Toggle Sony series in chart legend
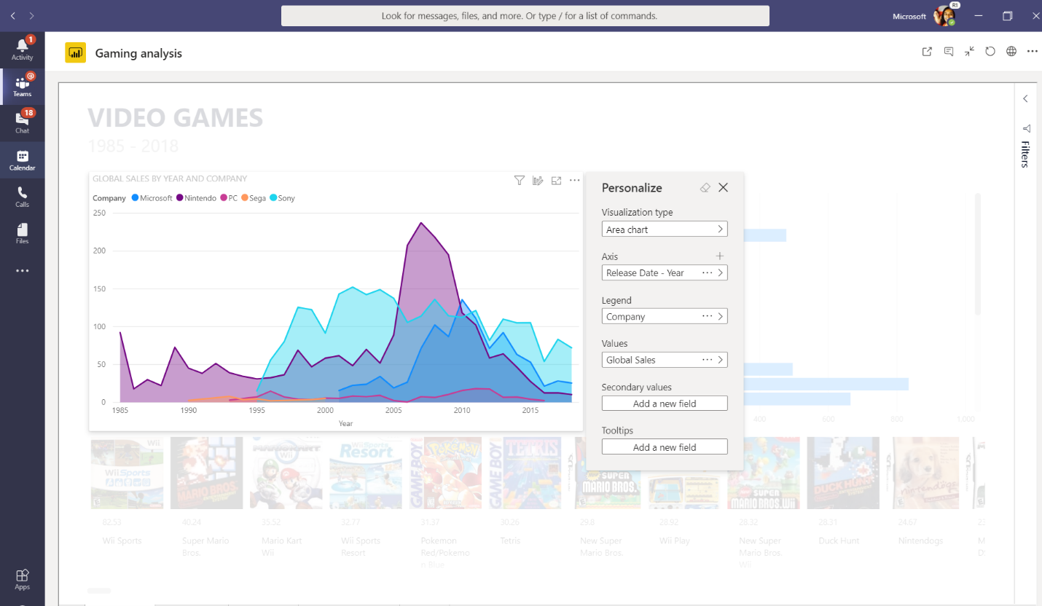Viewport: 1042px width, 606px height. tap(283, 198)
